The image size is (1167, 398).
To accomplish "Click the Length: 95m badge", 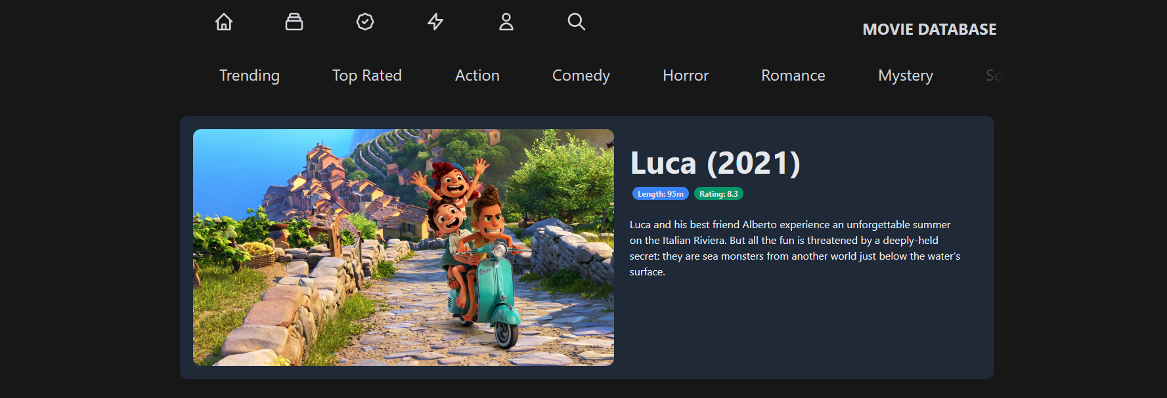I will pyautogui.click(x=661, y=194).
